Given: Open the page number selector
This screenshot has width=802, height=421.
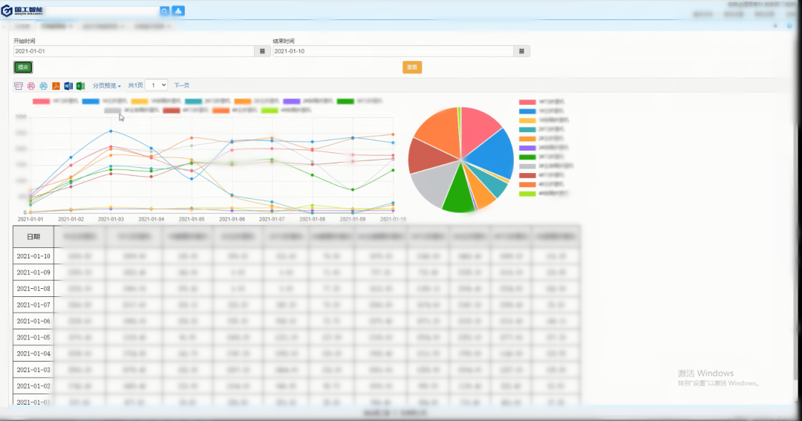Looking at the screenshot, I should (156, 85).
